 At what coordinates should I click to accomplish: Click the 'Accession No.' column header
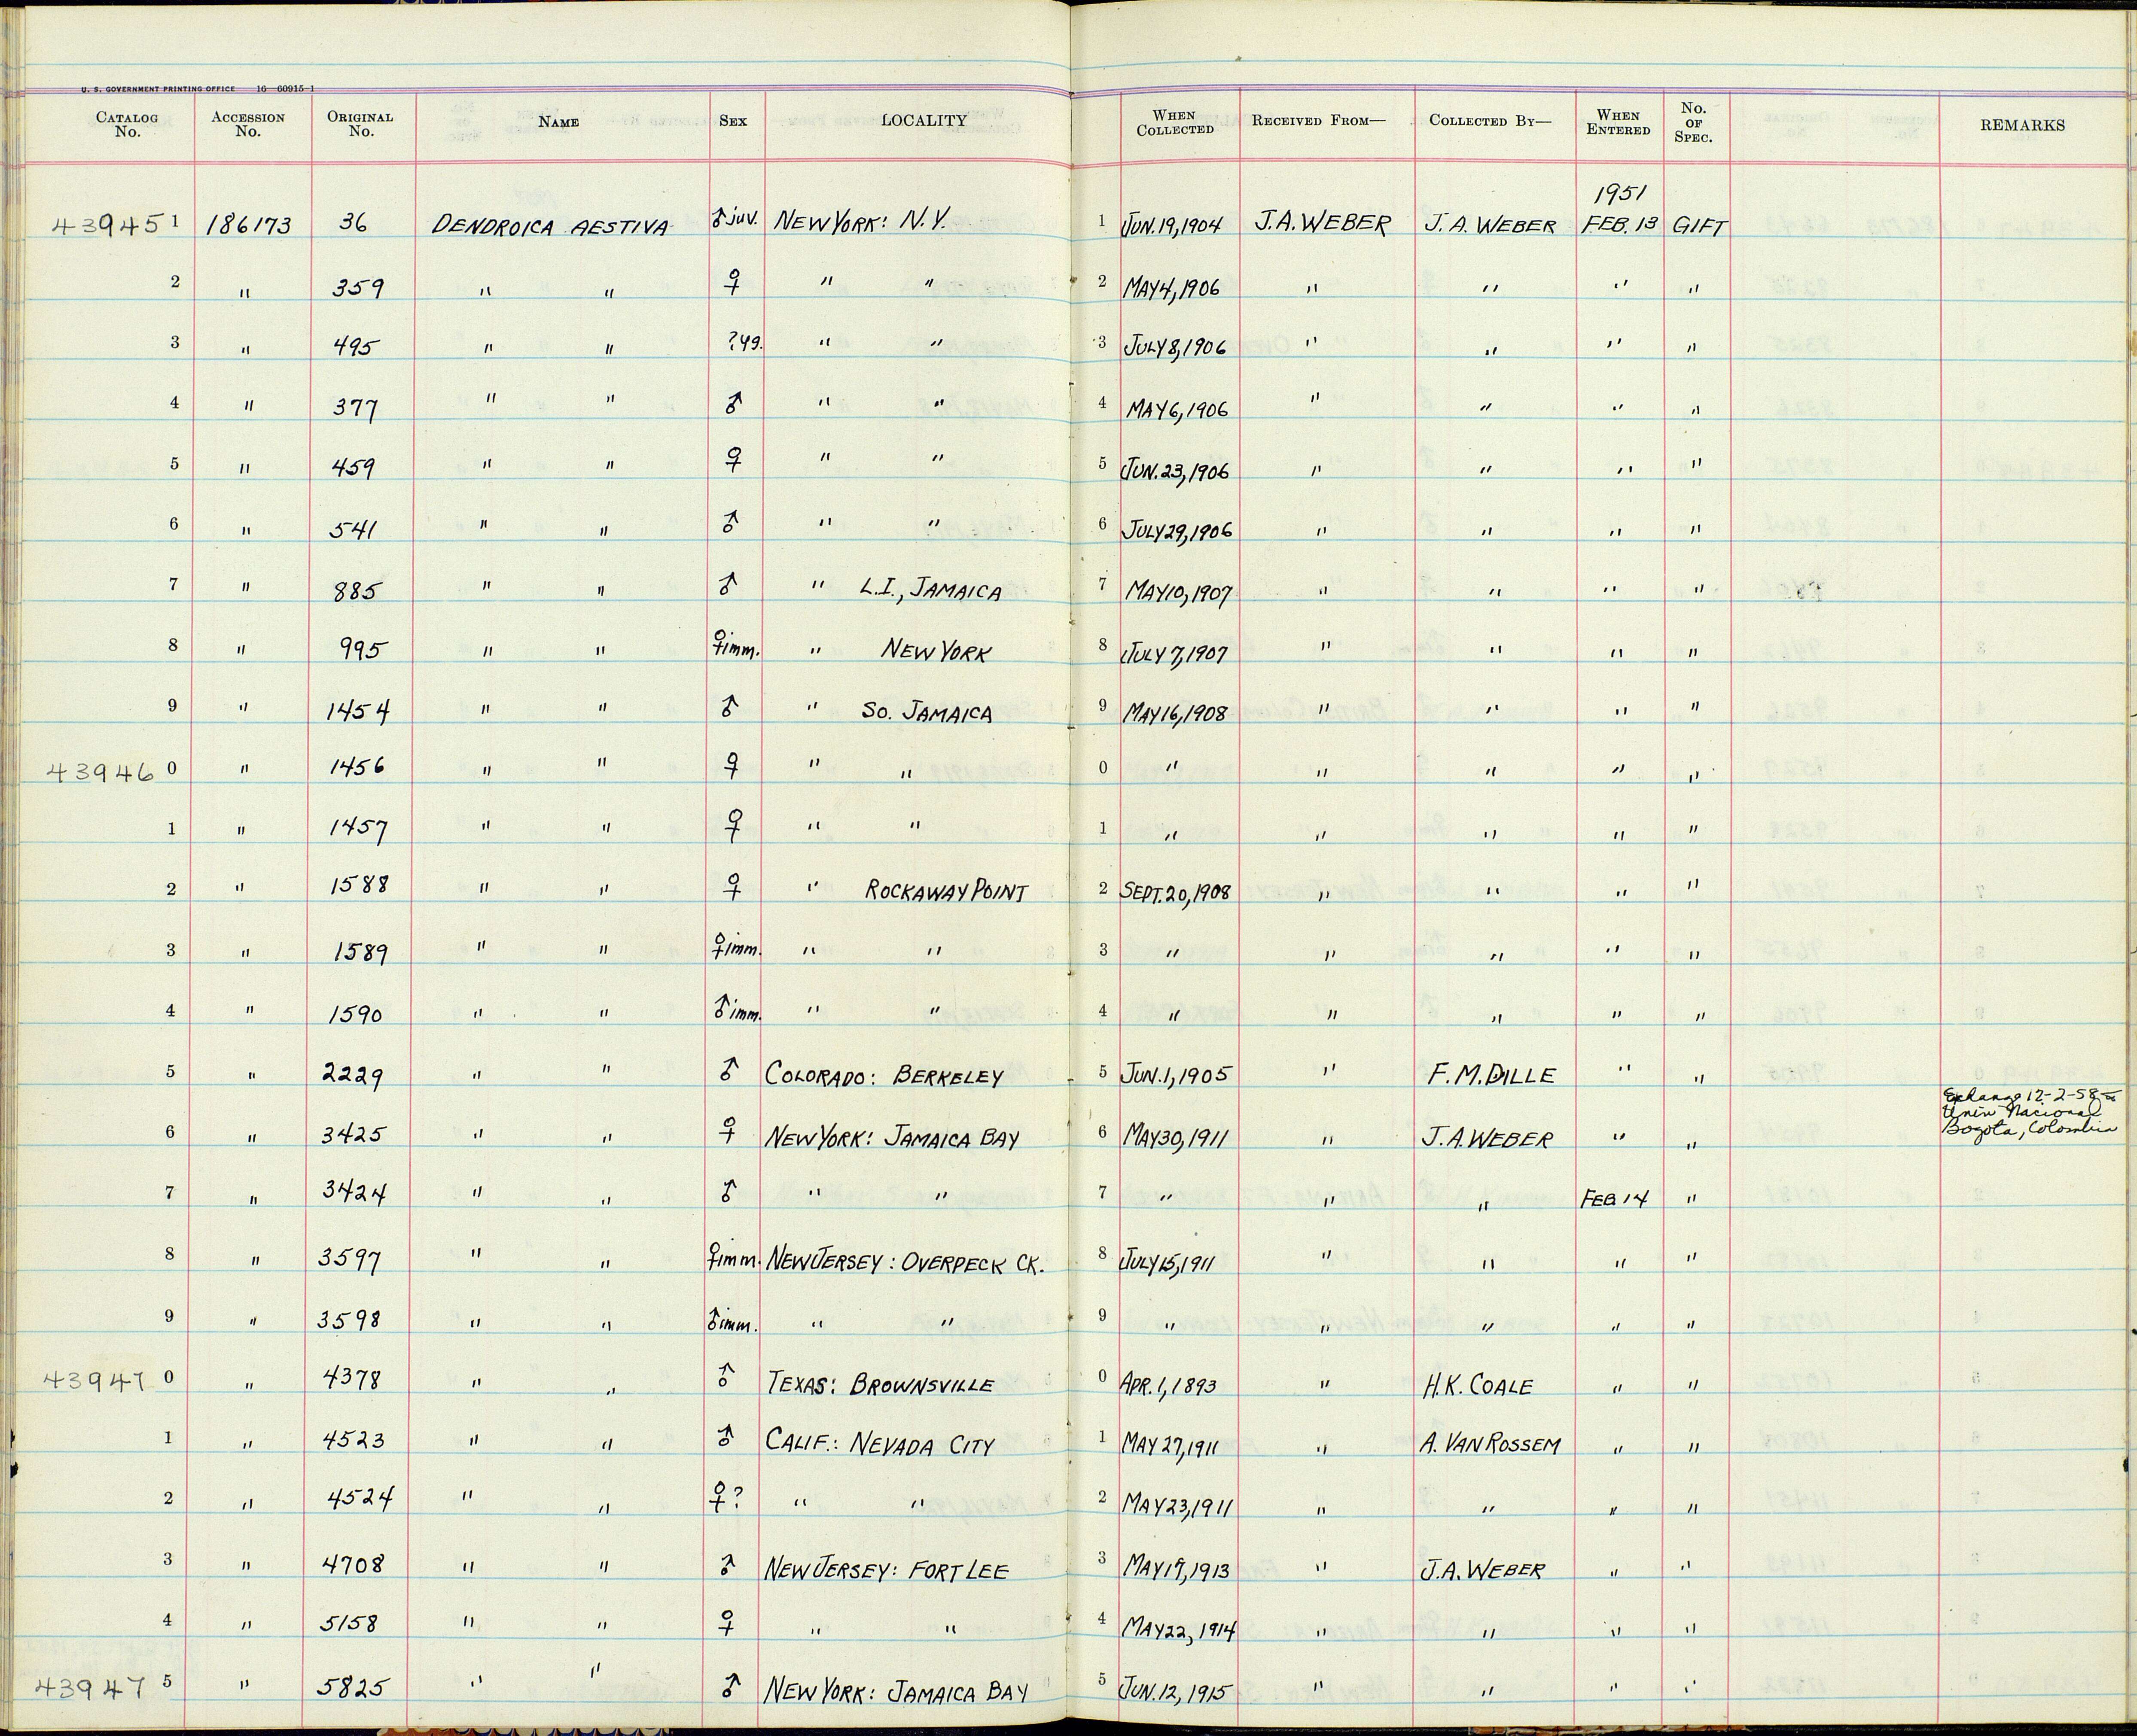(x=248, y=124)
